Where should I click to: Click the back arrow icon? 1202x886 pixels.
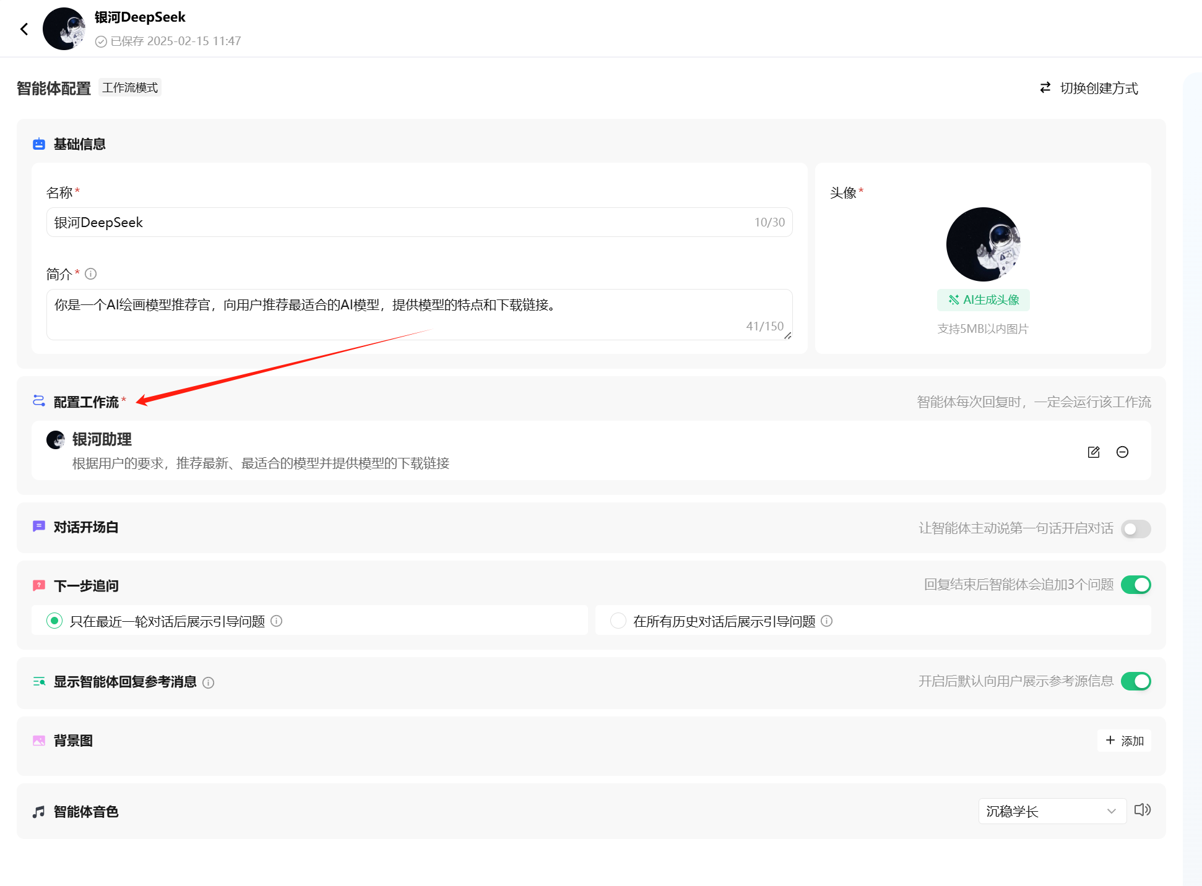pyautogui.click(x=24, y=29)
